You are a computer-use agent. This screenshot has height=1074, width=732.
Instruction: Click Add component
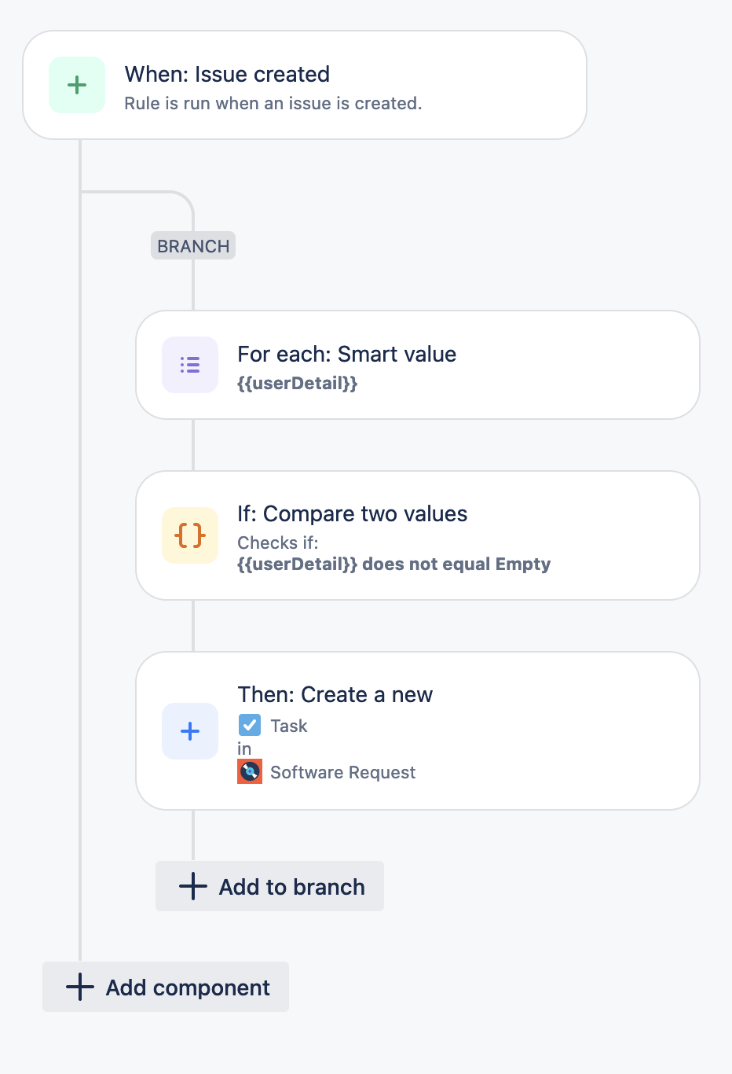[165, 987]
